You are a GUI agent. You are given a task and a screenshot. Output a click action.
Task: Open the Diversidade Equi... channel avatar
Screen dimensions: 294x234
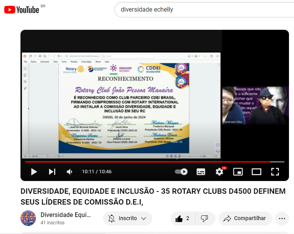tap(28, 218)
